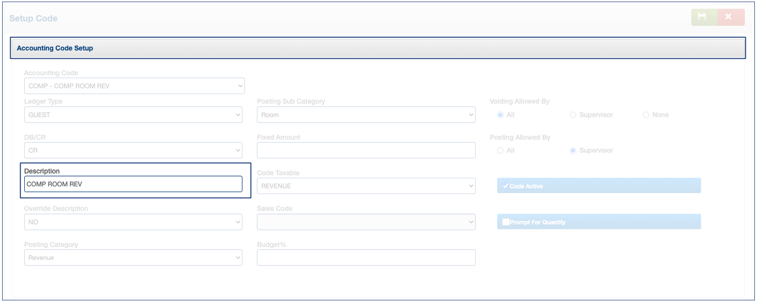Select 'Supervisor' for Voiding Allowed By
757x303 pixels.
click(x=573, y=115)
